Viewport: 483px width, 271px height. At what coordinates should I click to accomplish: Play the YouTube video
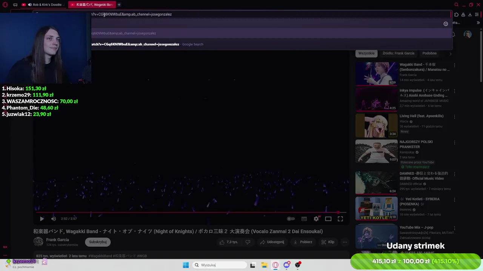(42, 219)
